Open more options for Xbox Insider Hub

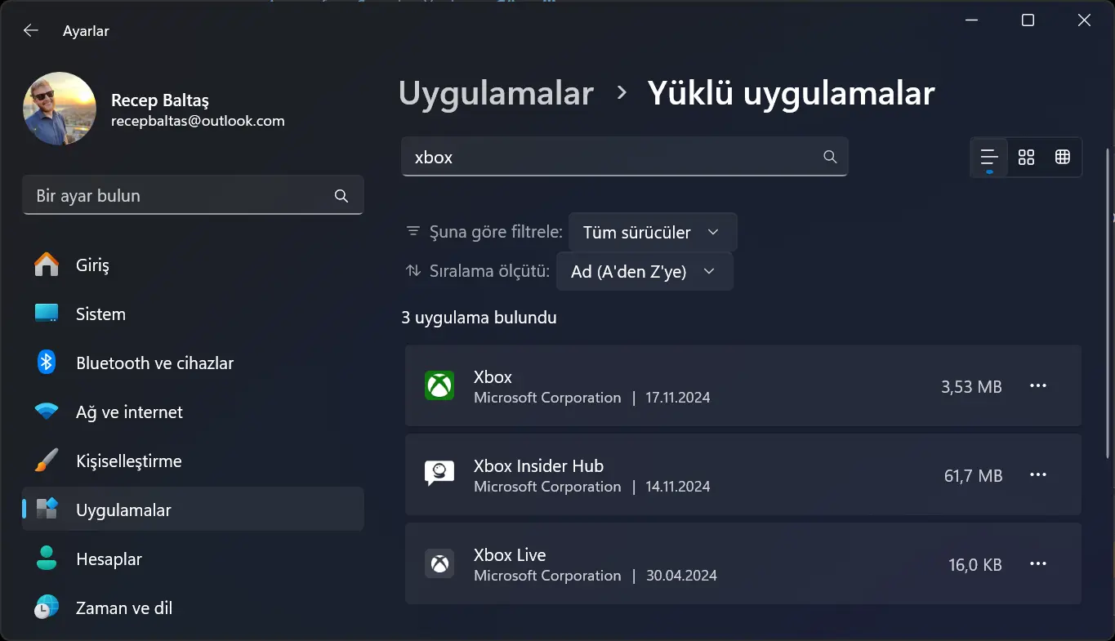click(1038, 475)
